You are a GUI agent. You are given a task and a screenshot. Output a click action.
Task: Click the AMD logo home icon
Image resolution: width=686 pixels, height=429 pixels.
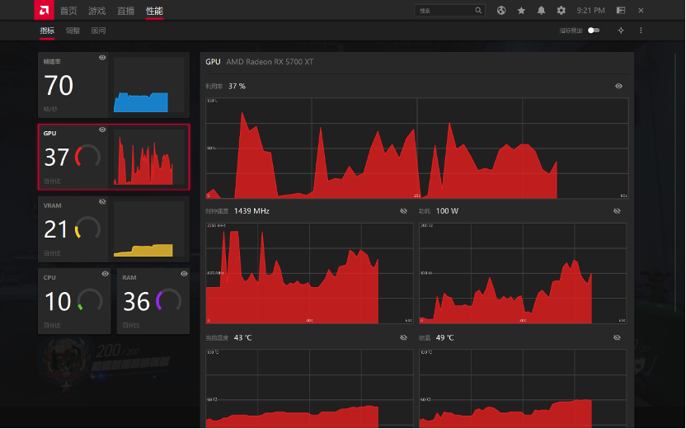click(x=45, y=10)
